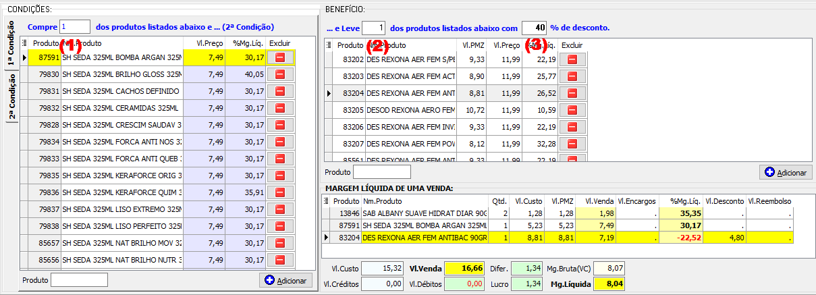Select margin value 32,28 in Benefício grid

click(x=541, y=144)
